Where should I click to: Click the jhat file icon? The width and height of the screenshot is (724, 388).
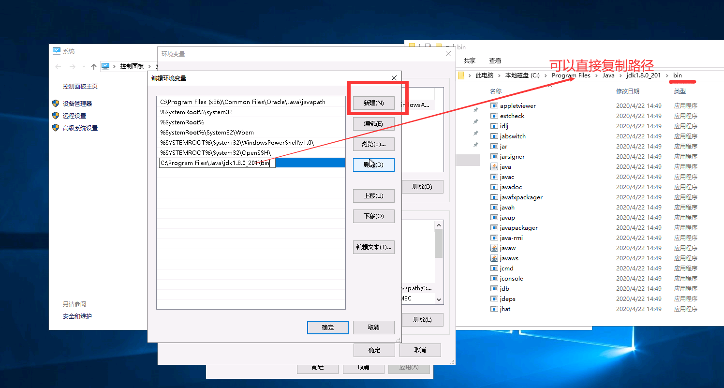coord(494,309)
